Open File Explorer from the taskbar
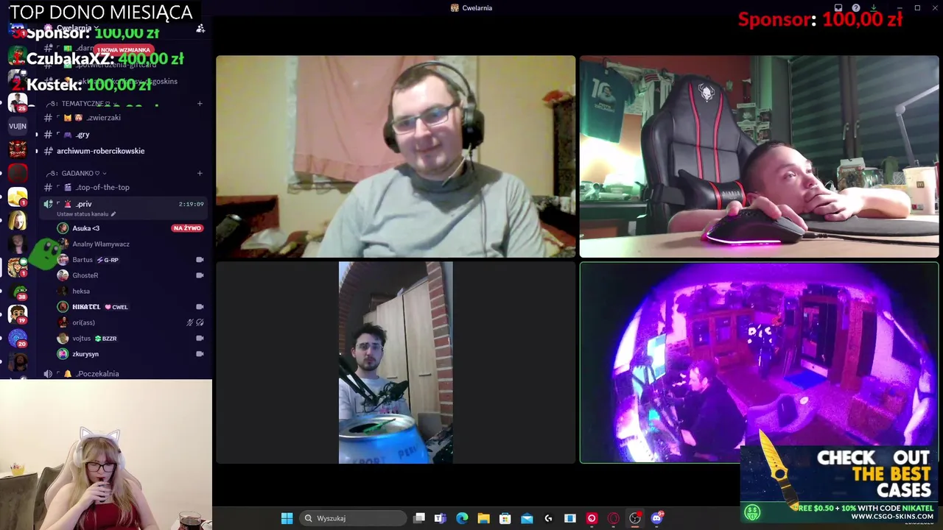Viewport: 943px width, 530px height. pyautogui.click(x=483, y=518)
